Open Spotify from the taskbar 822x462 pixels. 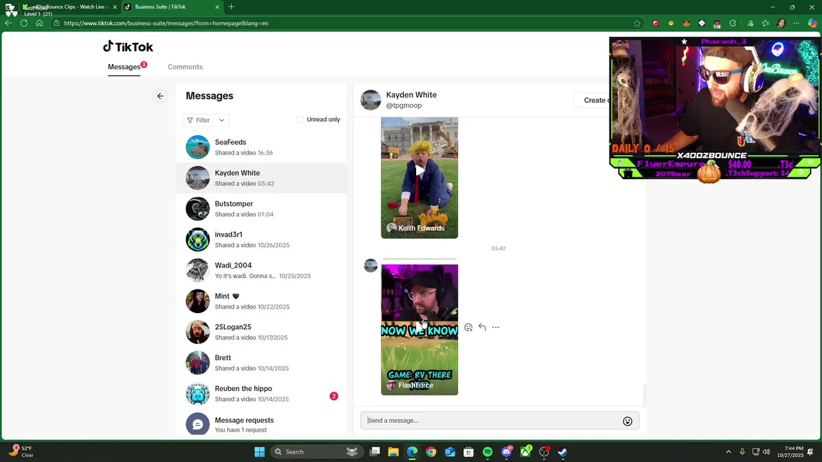pos(487,452)
